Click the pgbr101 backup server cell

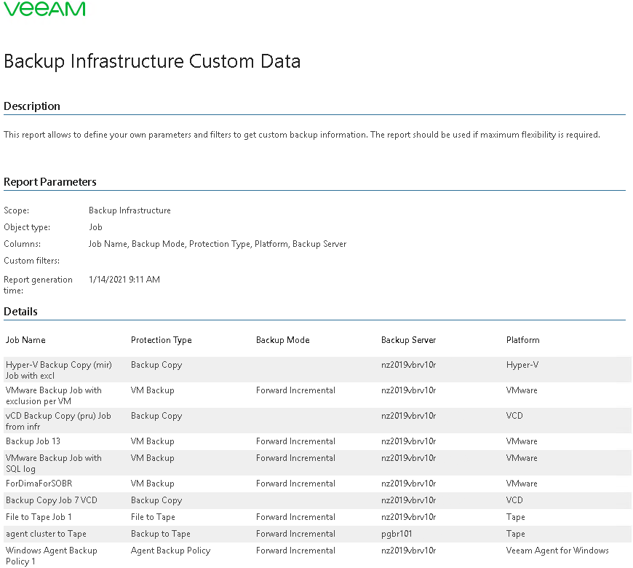pos(397,534)
